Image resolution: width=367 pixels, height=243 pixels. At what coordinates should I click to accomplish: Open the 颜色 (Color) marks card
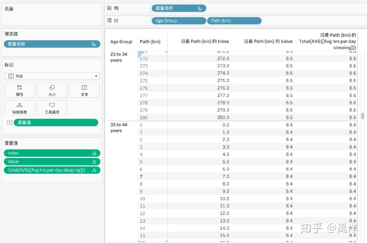point(19,90)
